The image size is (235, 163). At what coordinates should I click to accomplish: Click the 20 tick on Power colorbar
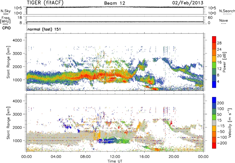tap(219, 56)
